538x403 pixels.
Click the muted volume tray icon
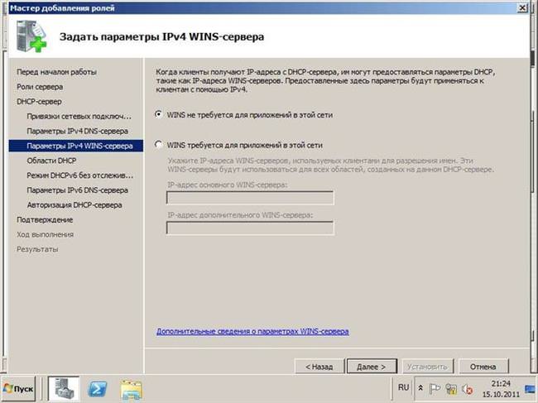[x=468, y=389]
